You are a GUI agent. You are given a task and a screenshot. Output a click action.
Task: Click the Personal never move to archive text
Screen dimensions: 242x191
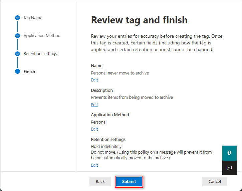coord(120,73)
